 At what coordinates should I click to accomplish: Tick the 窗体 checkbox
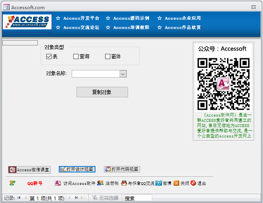pyautogui.click(x=108, y=57)
